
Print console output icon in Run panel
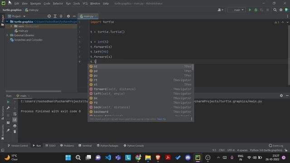point(15,126)
